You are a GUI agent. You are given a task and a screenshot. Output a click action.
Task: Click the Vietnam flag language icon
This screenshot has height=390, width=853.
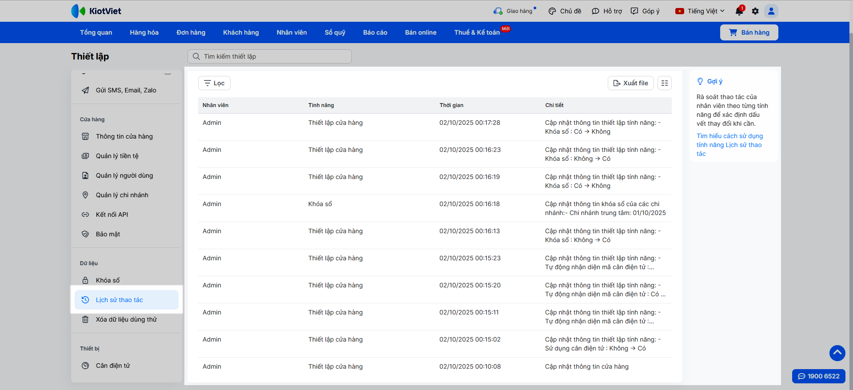tap(680, 11)
